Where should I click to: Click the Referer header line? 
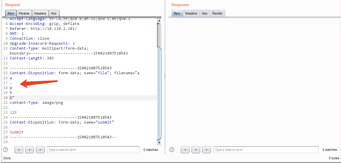[x=43, y=29]
